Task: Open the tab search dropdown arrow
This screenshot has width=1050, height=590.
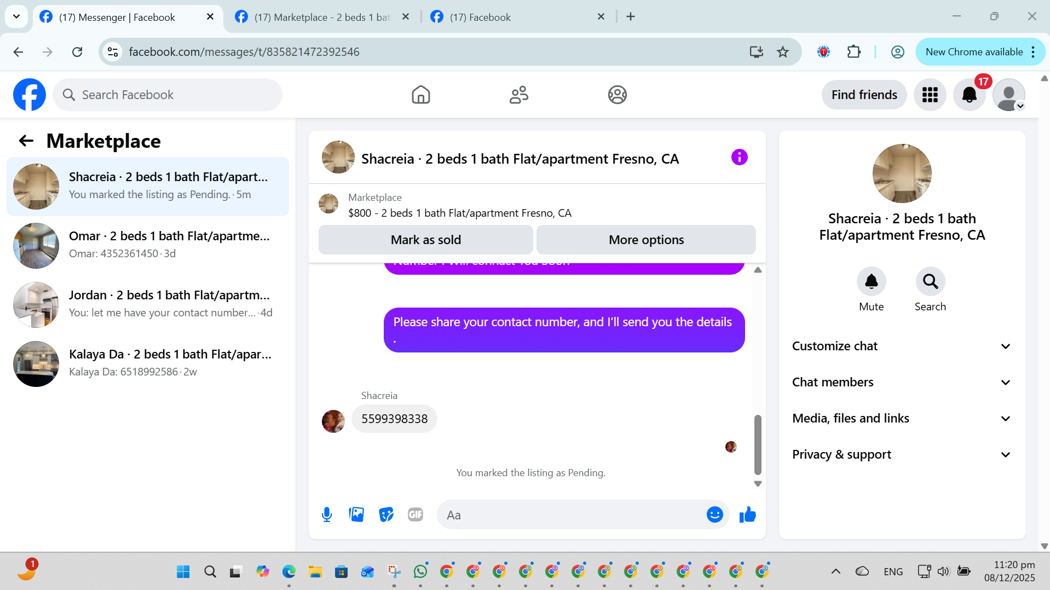Action: point(16,16)
